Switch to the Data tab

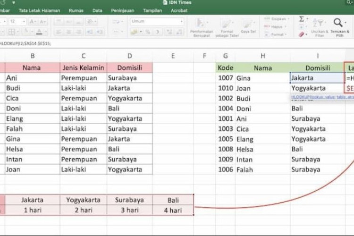click(x=97, y=10)
